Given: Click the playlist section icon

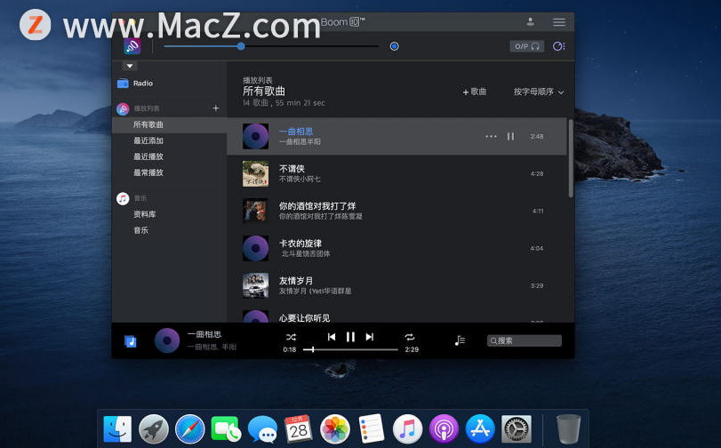Looking at the screenshot, I should point(123,108).
